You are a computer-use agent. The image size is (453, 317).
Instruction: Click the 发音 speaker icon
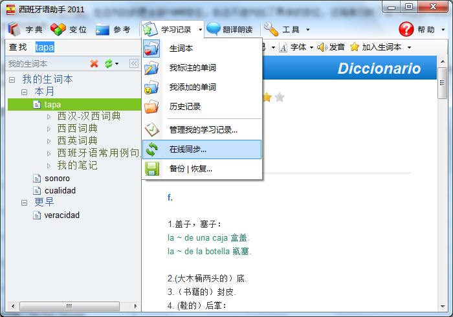point(322,47)
